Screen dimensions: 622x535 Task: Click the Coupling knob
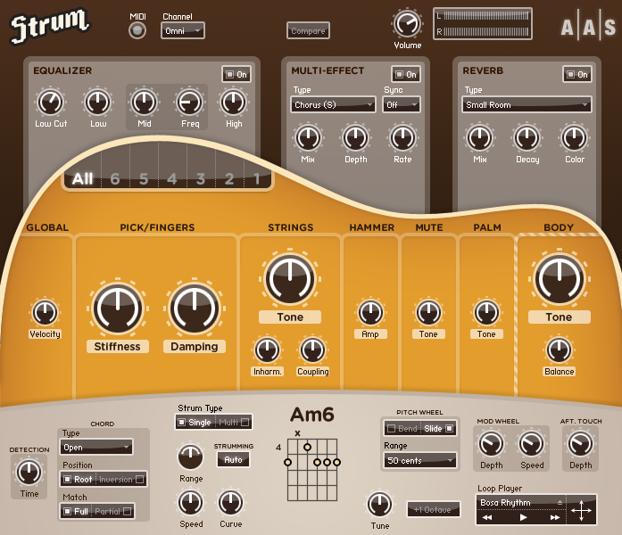point(312,350)
